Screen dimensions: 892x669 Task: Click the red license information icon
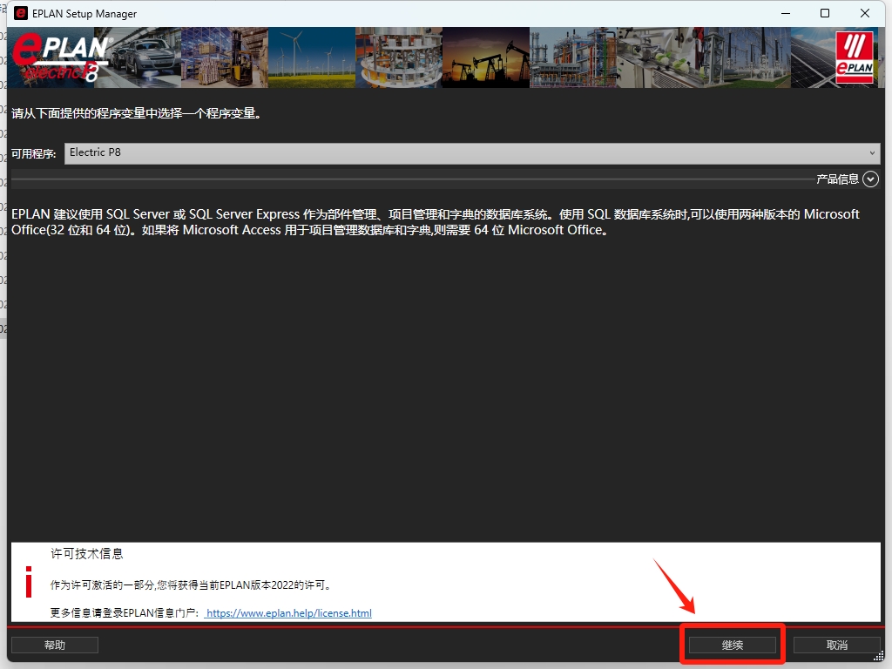(x=29, y=582)
